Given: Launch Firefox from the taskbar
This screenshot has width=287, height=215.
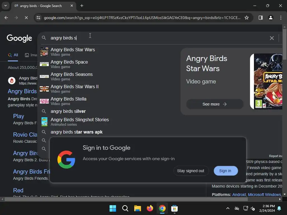Looking at the screenshot, I should (150, 208).
